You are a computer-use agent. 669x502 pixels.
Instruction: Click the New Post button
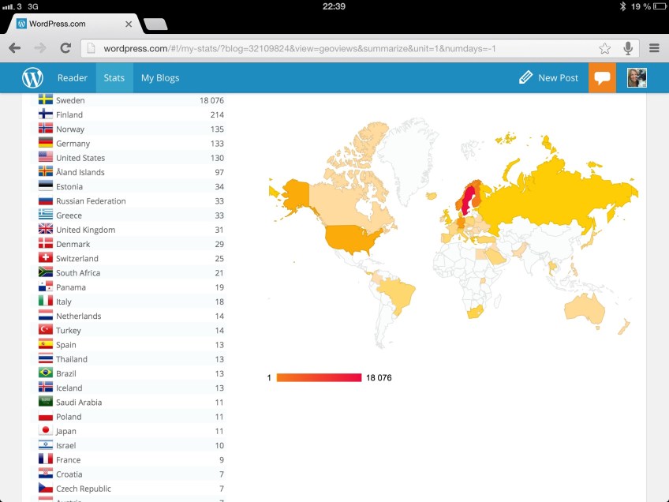pos(548,77)
